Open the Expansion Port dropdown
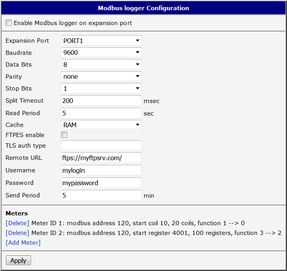The width and height of the screenshot is (287, 271). pos(101,40)
